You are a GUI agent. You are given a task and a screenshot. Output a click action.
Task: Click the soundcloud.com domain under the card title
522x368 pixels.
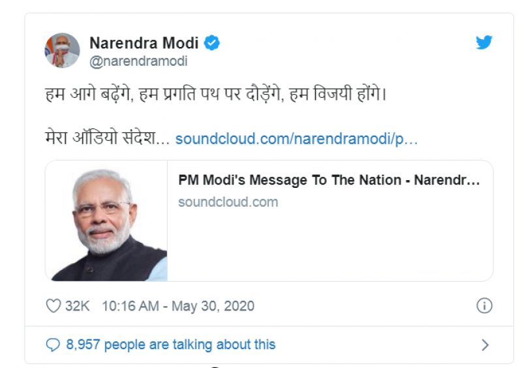(228, 202)
